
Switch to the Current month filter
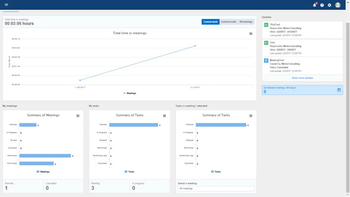point(228,22)
